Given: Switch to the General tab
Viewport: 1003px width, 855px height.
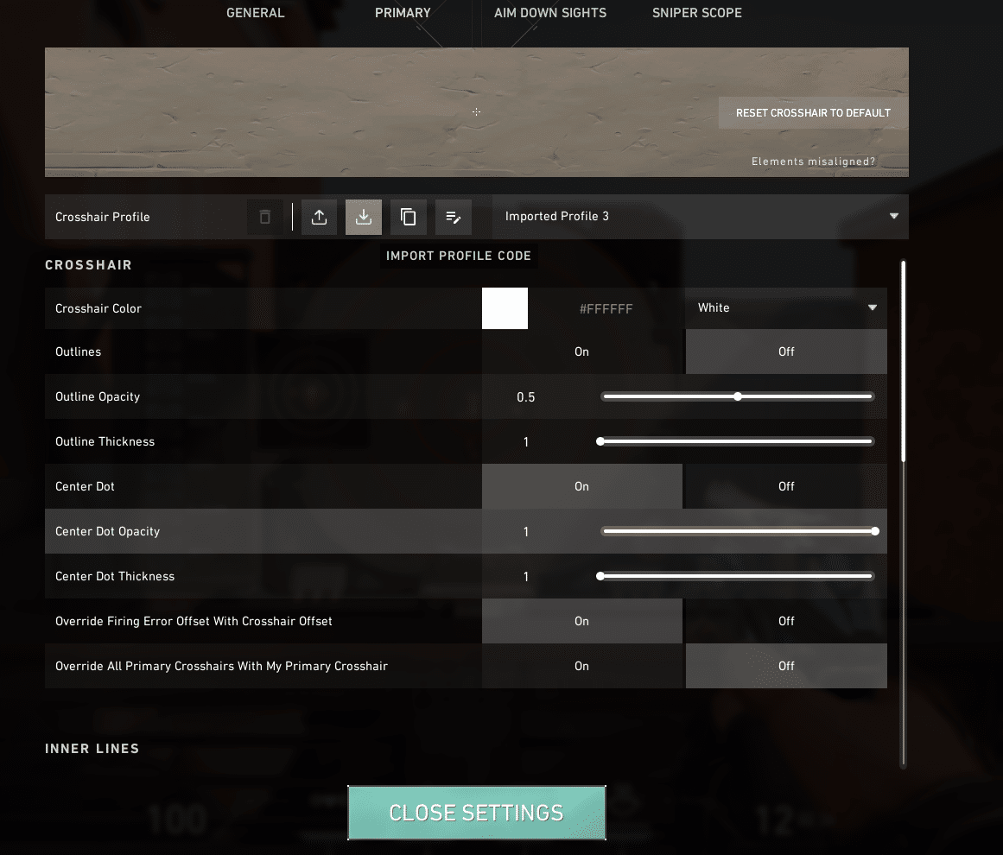Looking at the screenshot, I should [255, 13].
